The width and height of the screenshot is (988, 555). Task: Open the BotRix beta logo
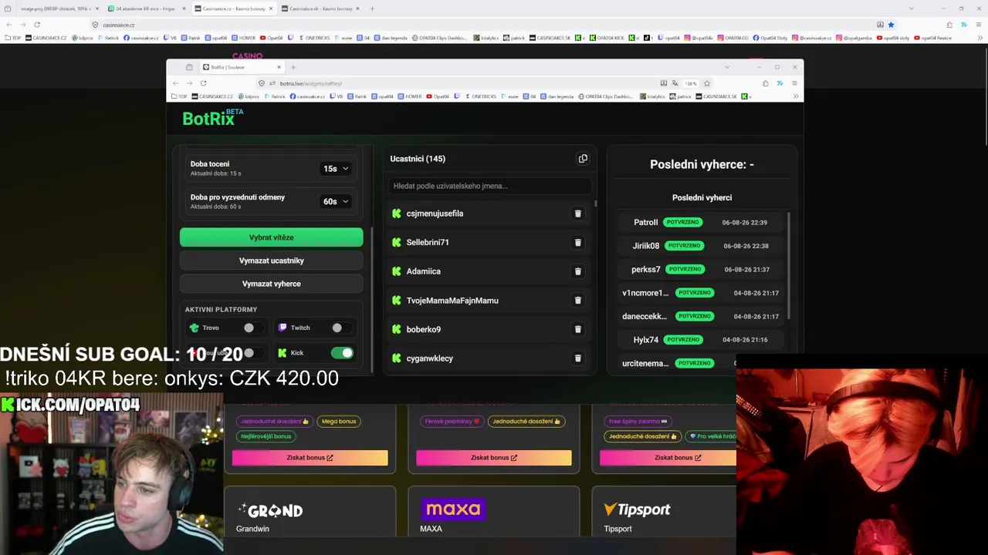pyautogui.click(x=212, y=118)
